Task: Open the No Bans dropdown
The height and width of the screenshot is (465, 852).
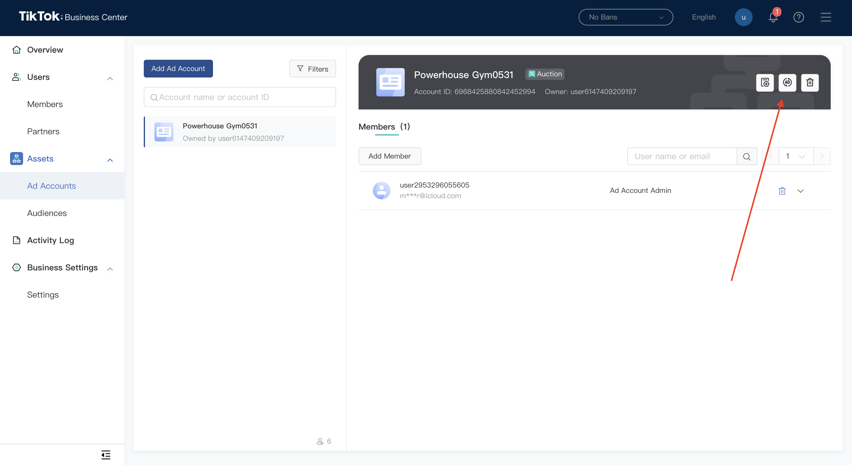Action: click(625, 17)
